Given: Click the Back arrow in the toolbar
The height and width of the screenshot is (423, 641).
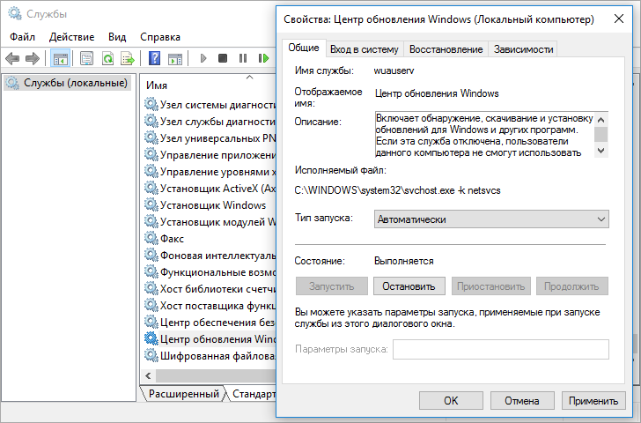Looking at the screenshot, I should point(12,58).
